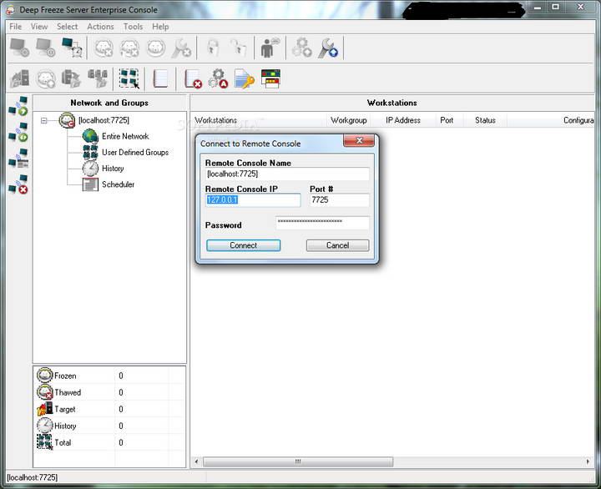Click the sidebar network console properties icon
The width and height of the screenshot is (601, 489).
click(x=18, y=159)
